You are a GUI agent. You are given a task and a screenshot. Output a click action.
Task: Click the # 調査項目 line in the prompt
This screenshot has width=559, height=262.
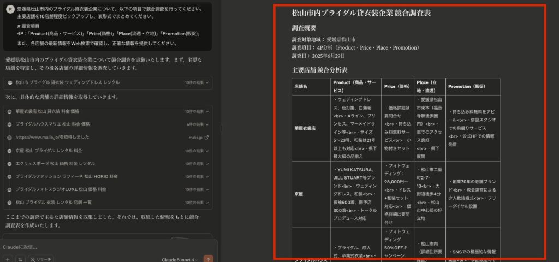pyautogui.click(x=28, y=26)
